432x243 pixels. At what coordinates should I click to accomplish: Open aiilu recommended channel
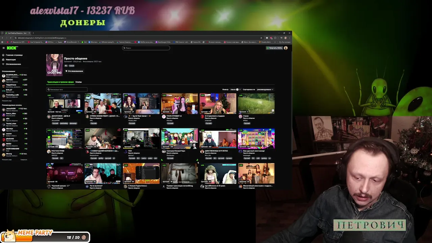pos(15,119)
